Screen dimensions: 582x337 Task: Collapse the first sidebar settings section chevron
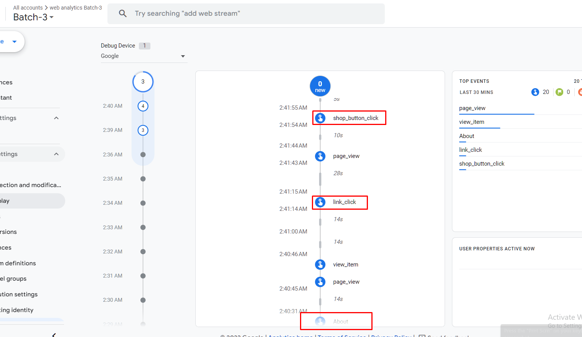(x=56, y=118)
